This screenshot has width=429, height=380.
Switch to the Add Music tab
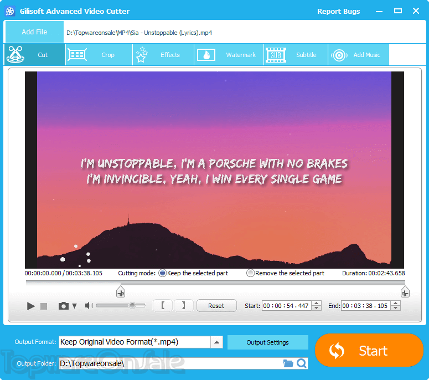(358, 55)
